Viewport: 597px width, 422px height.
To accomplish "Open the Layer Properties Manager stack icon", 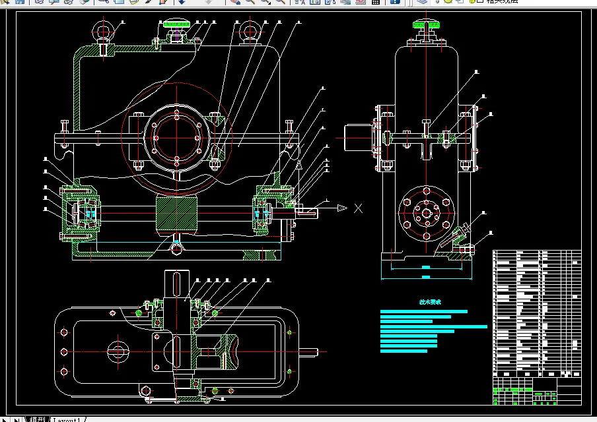I will click(421, 1).
